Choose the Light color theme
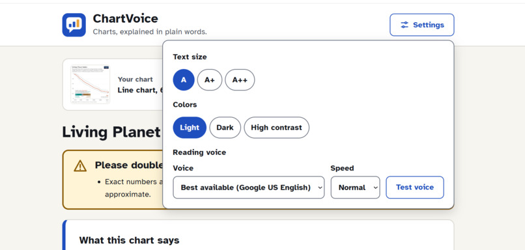The height and width of the screenshot is (250, 525). tap(190, 128)
